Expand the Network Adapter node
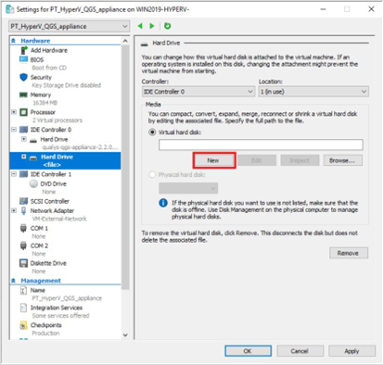 click(14, 210)
